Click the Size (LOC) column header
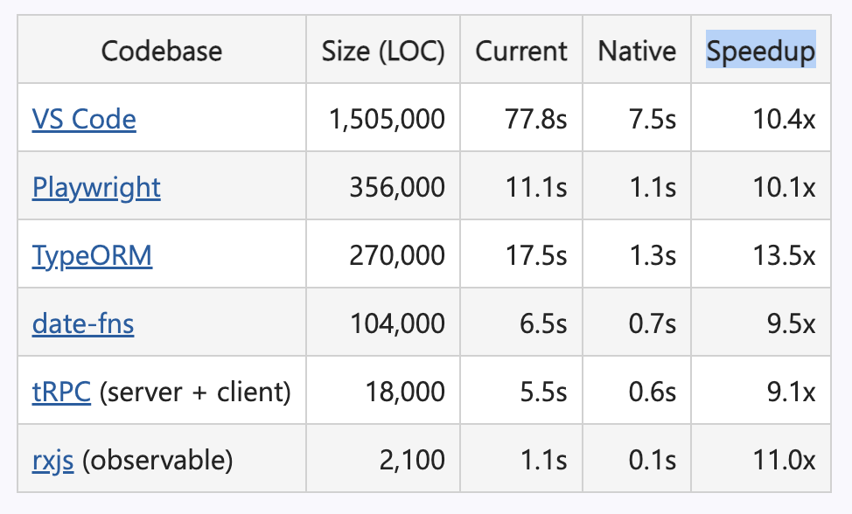This screenshot has width=852, height=514. 383,51
